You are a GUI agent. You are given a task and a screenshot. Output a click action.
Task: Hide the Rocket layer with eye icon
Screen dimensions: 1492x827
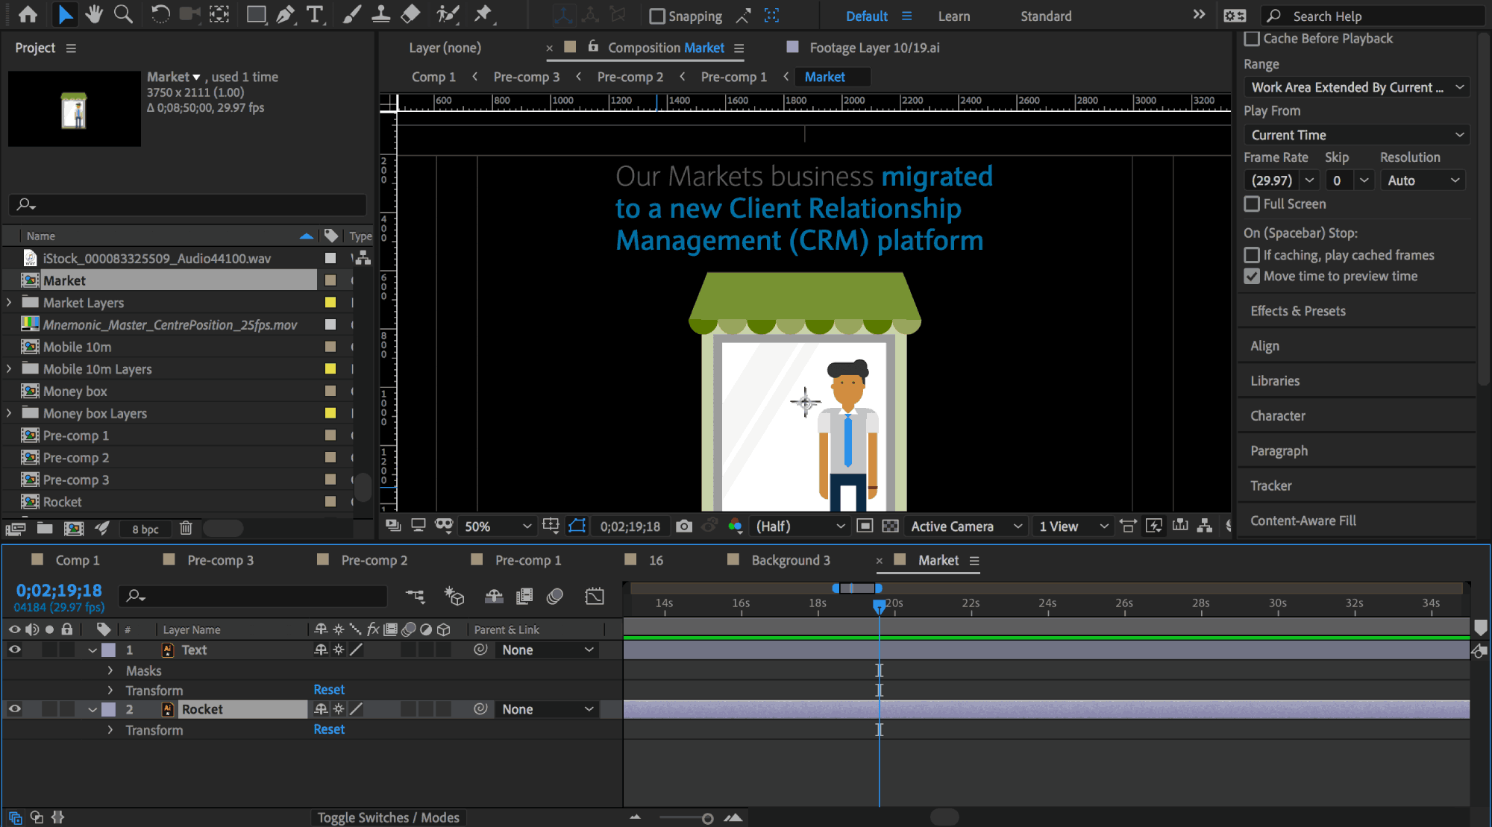tap(14, 709)
